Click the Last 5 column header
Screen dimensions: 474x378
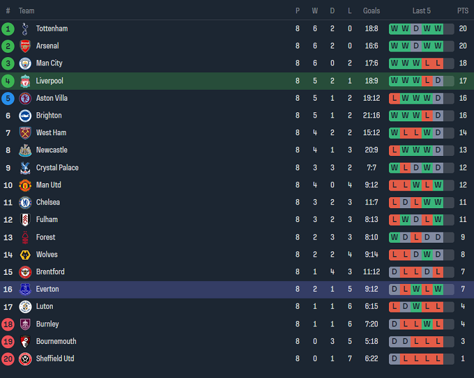[421, 11]
